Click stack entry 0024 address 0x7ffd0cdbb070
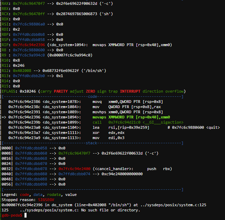Screen dimensions: 225x220 pyautogui.click(x=31, y=164)
